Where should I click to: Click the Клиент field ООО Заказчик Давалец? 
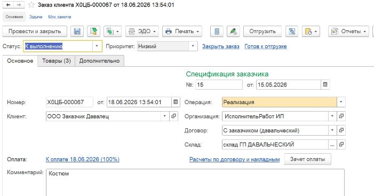click(x=104, y=116)
